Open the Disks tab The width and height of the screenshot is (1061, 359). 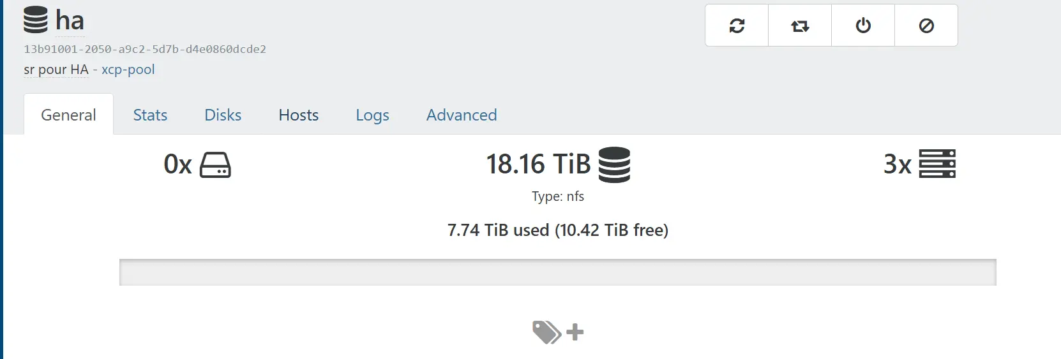pos(223,115)
